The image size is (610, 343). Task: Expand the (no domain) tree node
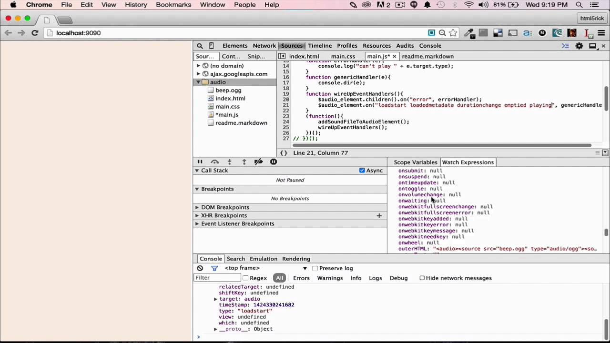(x=198, y=66)
